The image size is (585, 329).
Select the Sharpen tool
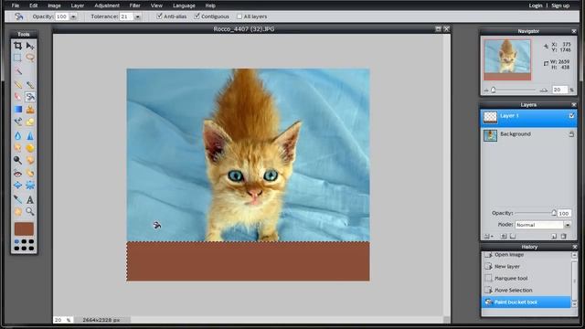coord(30,136)
